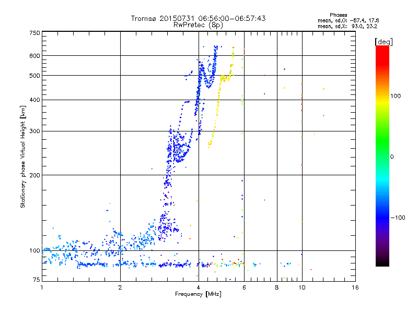Viewport: 418px width, 313px height.
Task: Click the x-axis tick label '16'
Action: (355, 287)
